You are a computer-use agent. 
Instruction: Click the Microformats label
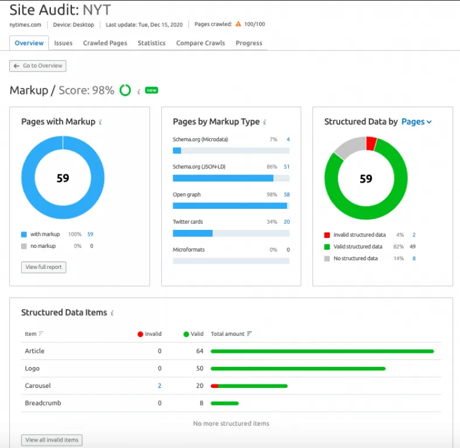click(189, 250)
